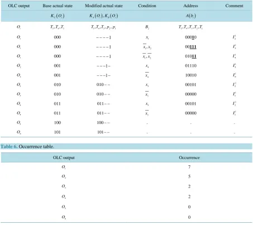Select the "Condition" column header

pos(147,6)
